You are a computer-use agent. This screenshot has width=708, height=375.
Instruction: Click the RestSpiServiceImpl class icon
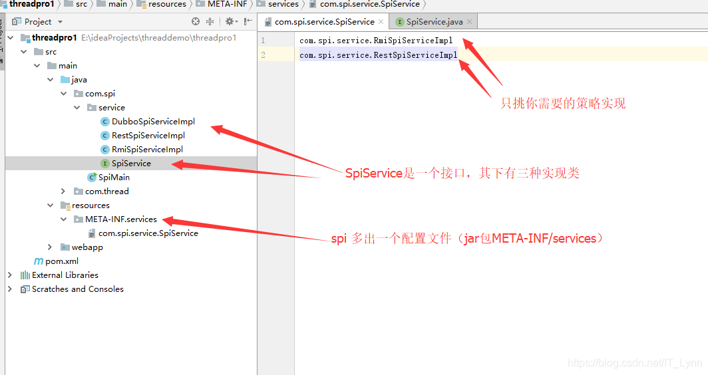coord(104,136)
